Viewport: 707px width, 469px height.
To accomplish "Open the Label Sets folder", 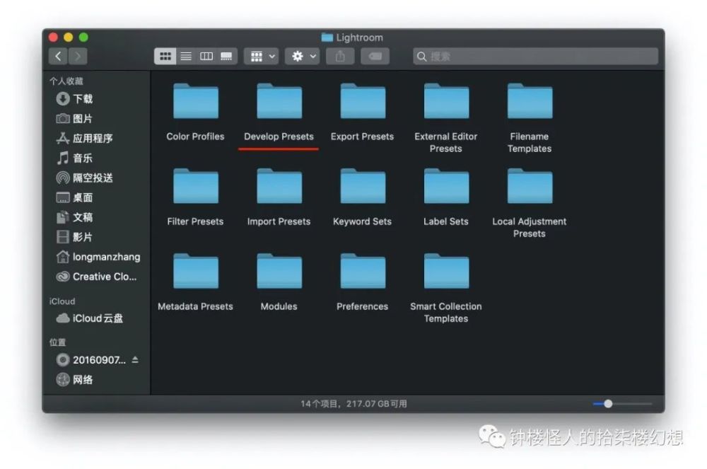I will click(x=446, y=187).
